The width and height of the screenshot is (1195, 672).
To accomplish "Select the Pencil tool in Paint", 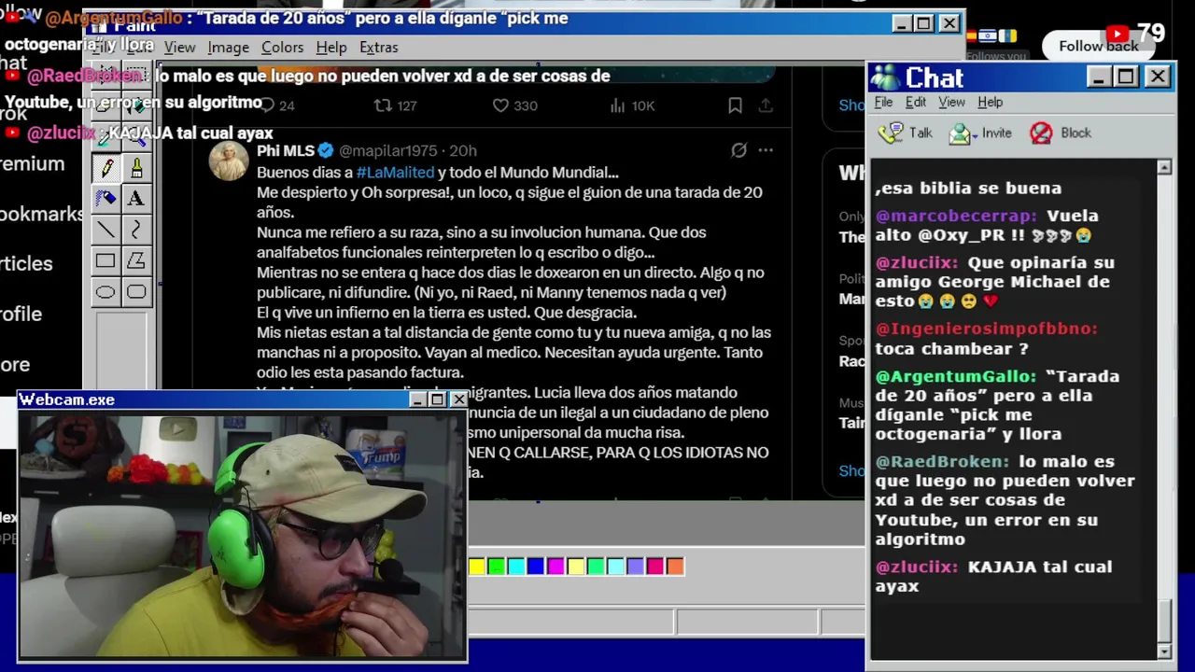I will point(106,168).
